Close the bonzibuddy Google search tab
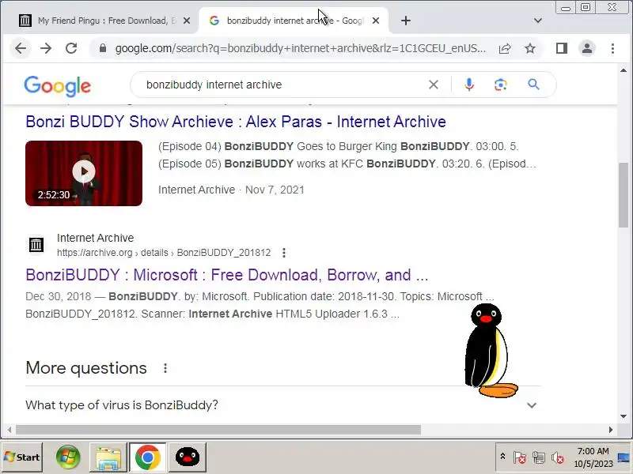 (375, 21)
